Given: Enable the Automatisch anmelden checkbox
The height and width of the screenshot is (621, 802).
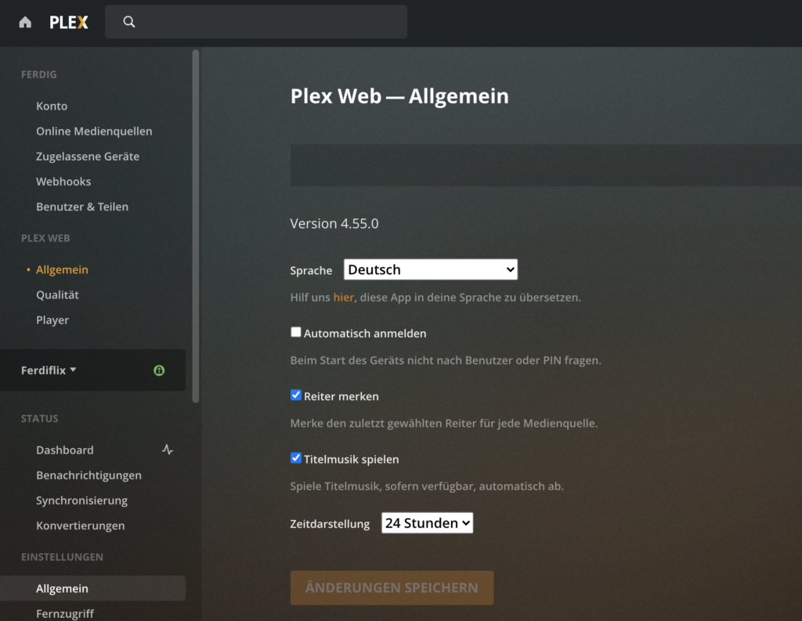Looking at the screenshot, I should click(296, 332).
